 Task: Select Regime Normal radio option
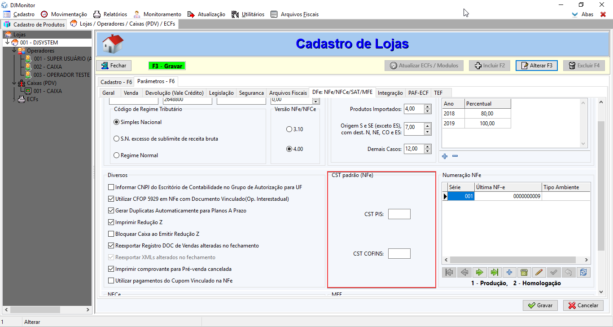point(117,155)
